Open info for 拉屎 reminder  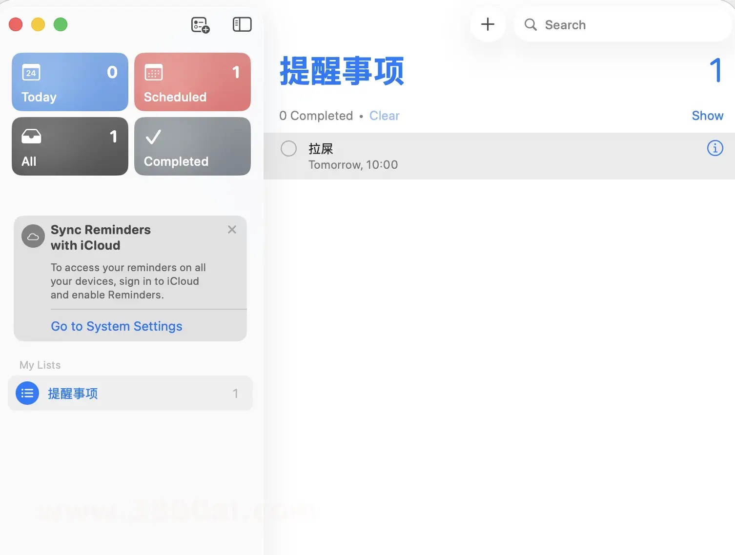point(715,148)
